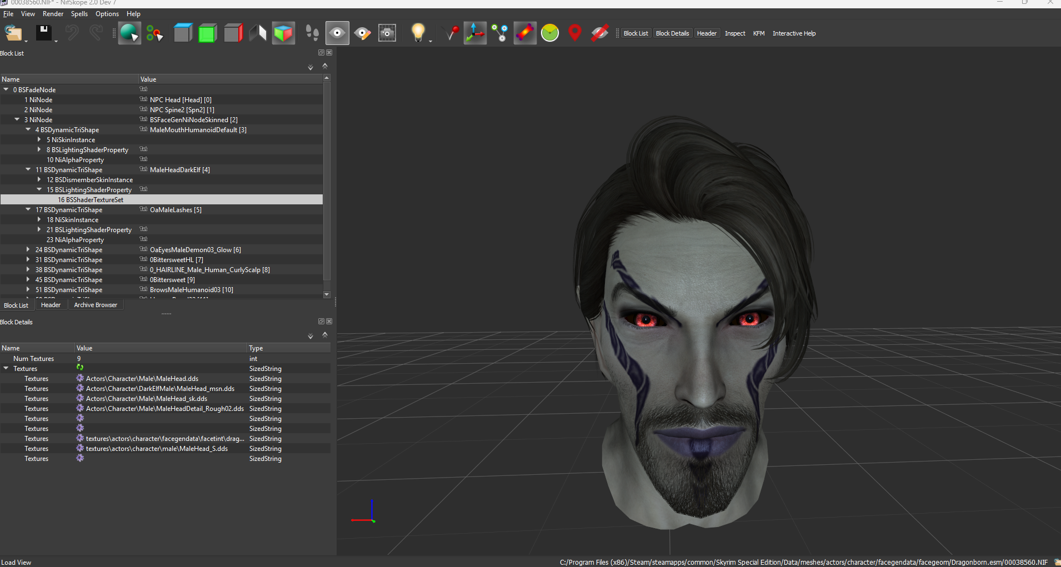This screenshot has width=1061, height=567.
Task: Click the Save floppy disk icon
Action: point(44,33)
